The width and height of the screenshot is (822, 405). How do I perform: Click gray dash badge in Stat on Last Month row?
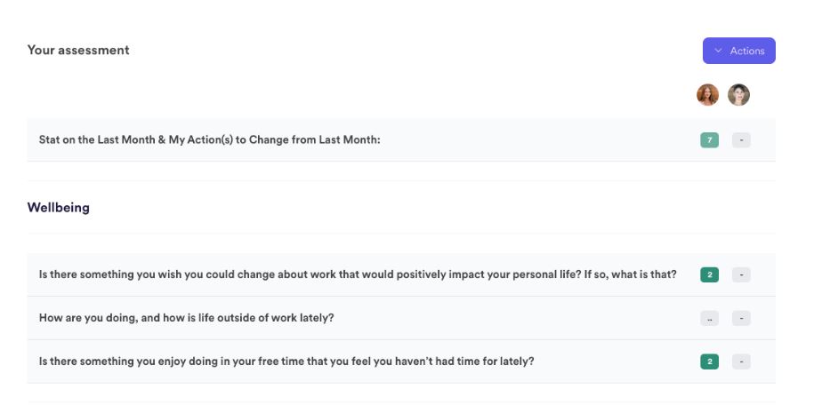[741, 140]
